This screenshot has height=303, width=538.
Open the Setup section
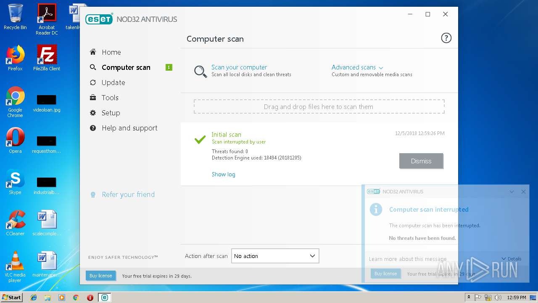click(x=111, y=113)
